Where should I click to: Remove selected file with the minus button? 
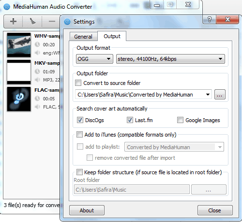[x=52, y=21]
